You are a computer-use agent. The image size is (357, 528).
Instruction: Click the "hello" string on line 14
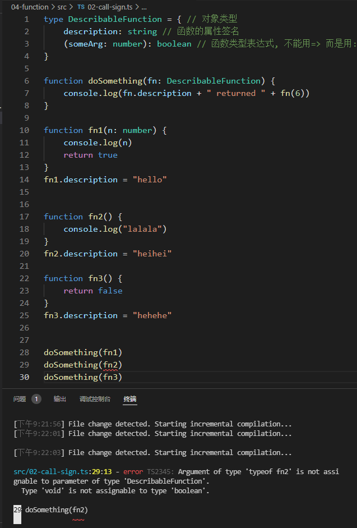coord(150,180)
